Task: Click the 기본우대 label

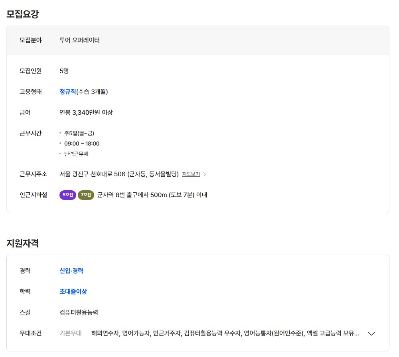Action: 71,333
